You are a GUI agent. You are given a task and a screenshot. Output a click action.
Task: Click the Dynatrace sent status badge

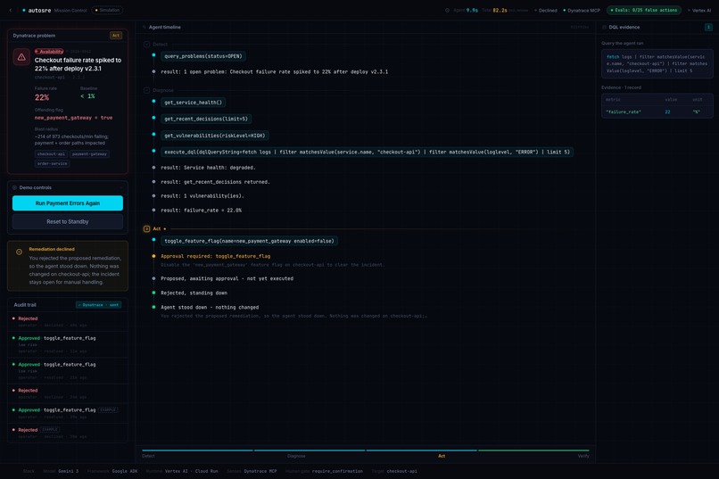pyautogui.click(x=99, y=305)
